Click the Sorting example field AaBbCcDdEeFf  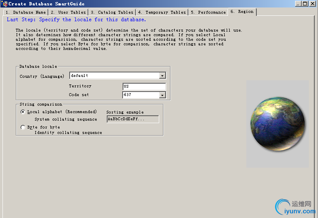133,119
